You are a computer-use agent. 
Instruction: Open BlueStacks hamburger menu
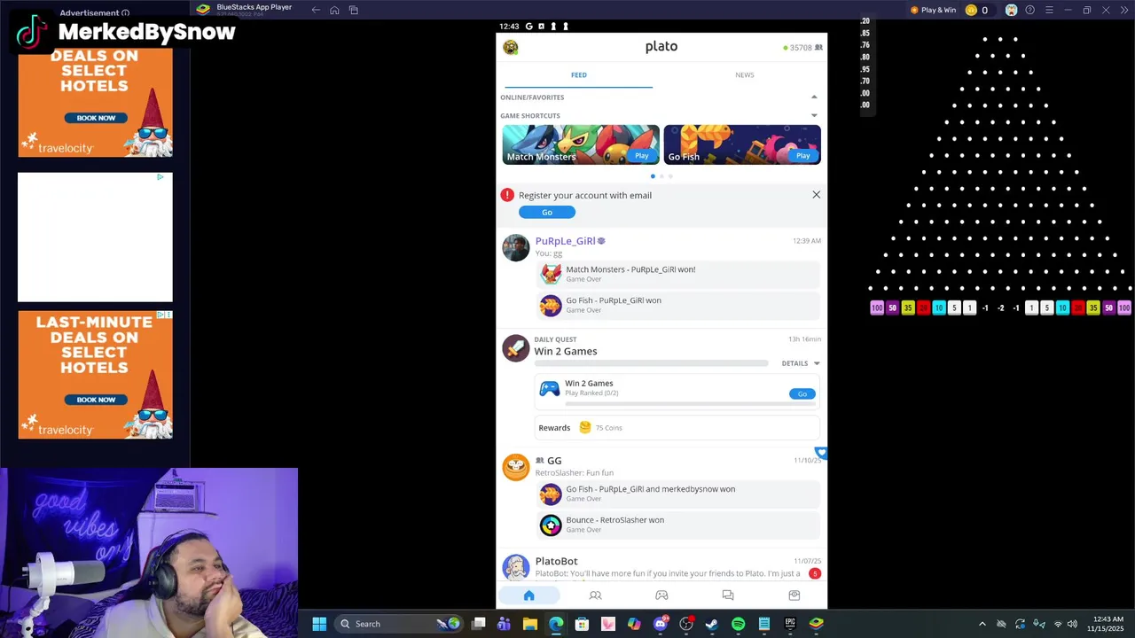click(1049, 10)
